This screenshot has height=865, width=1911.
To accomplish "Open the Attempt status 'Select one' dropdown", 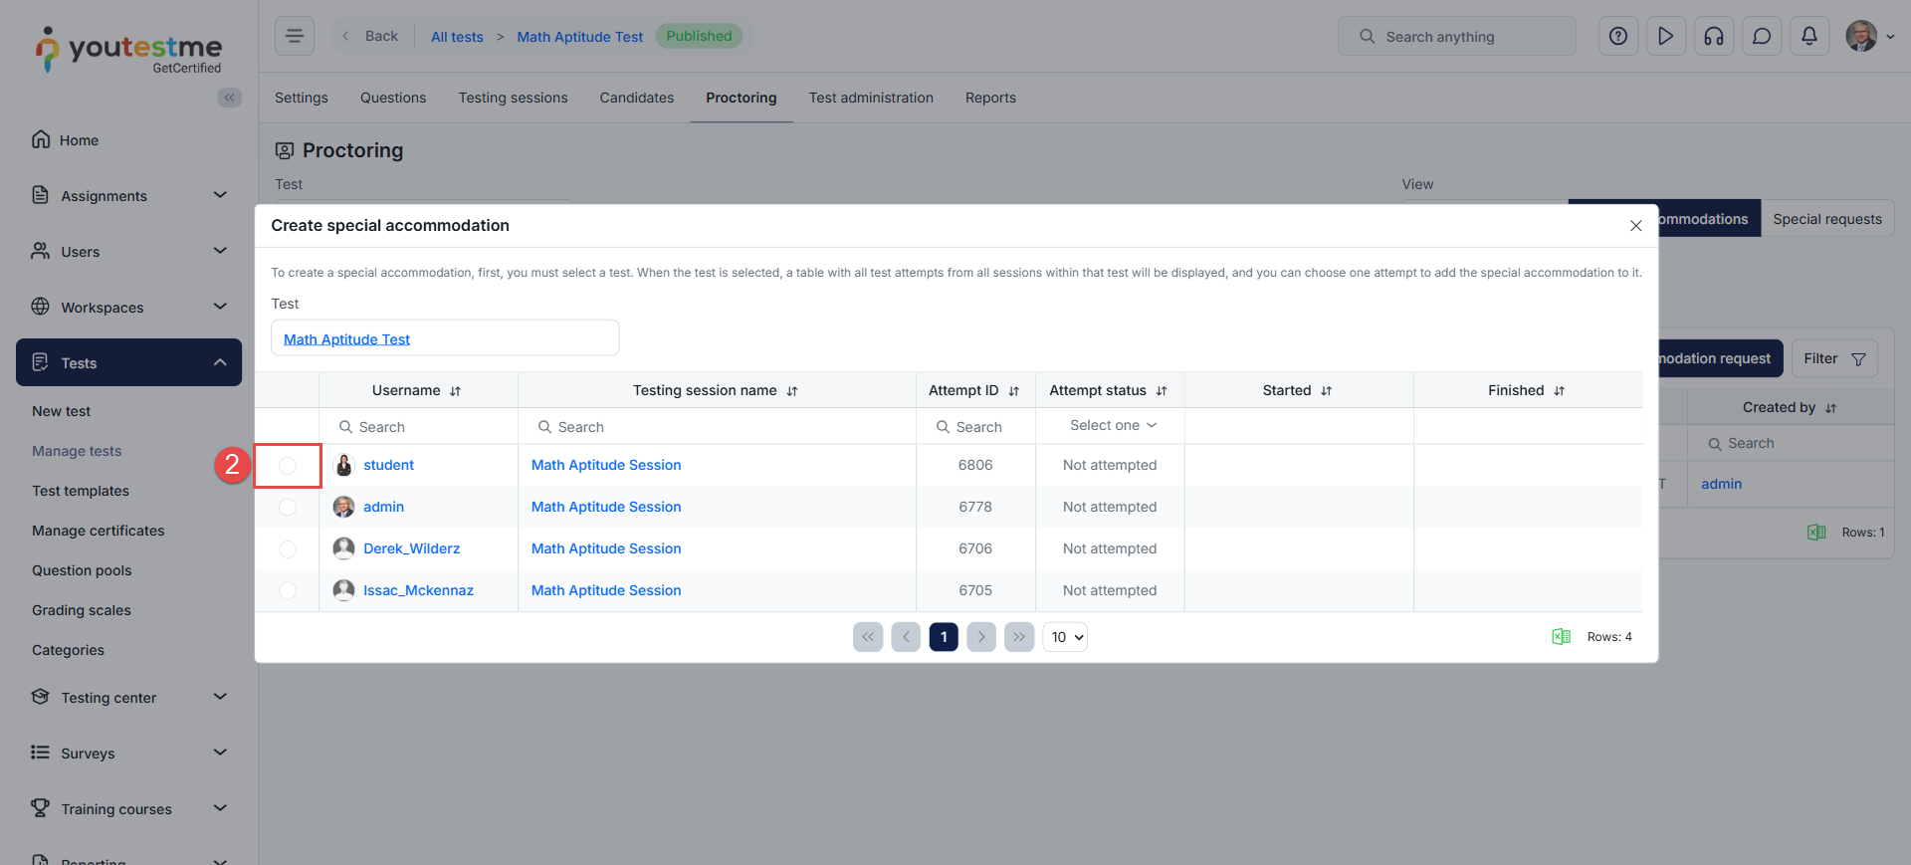I will (1111, 426).
